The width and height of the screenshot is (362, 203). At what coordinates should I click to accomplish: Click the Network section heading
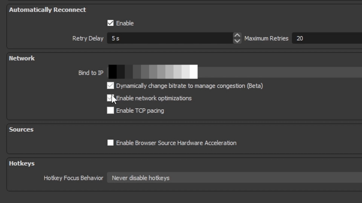coord(22,58)
